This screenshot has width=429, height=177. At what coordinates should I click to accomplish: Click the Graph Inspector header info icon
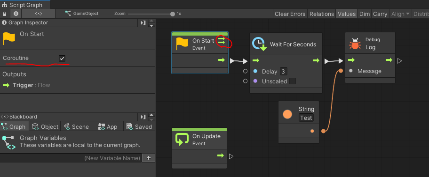coord(4,22)
